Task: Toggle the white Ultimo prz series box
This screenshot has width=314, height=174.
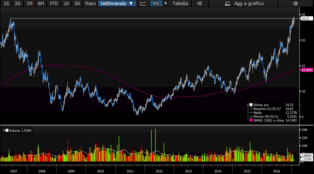Action: tap(250, 104)
